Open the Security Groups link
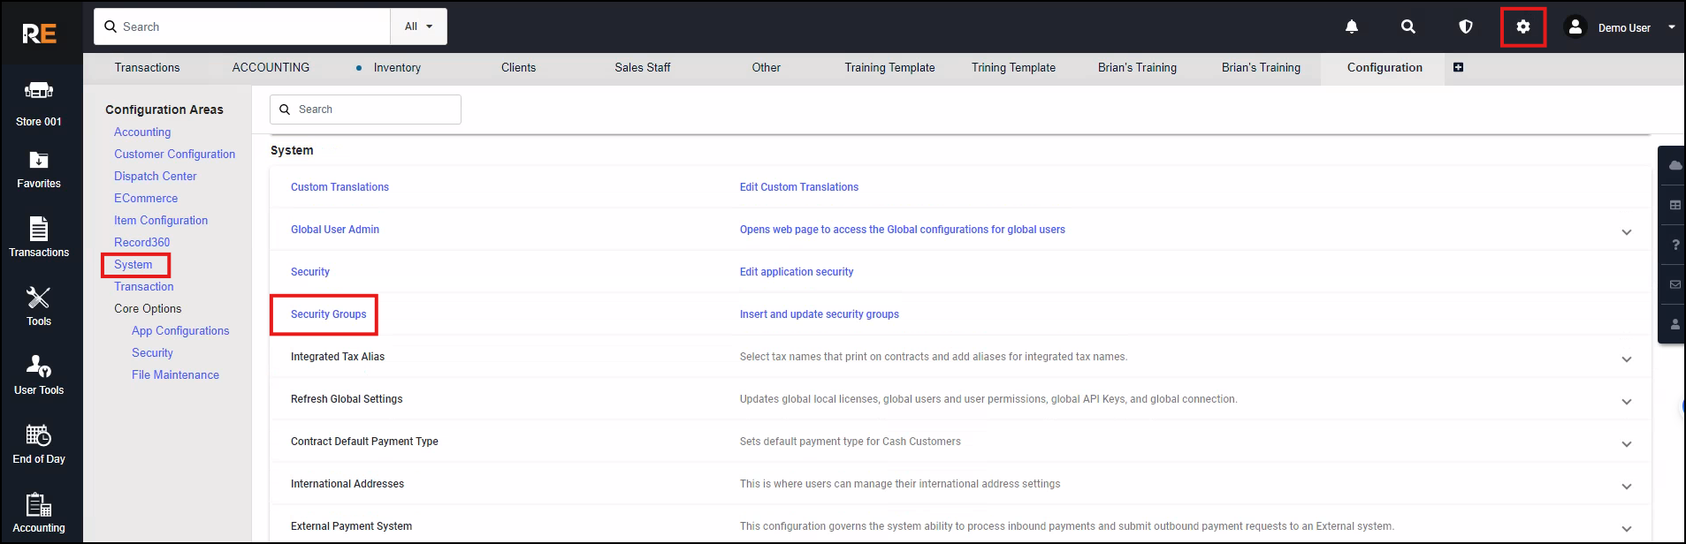The image size is (1686, 544). point(328,314)
